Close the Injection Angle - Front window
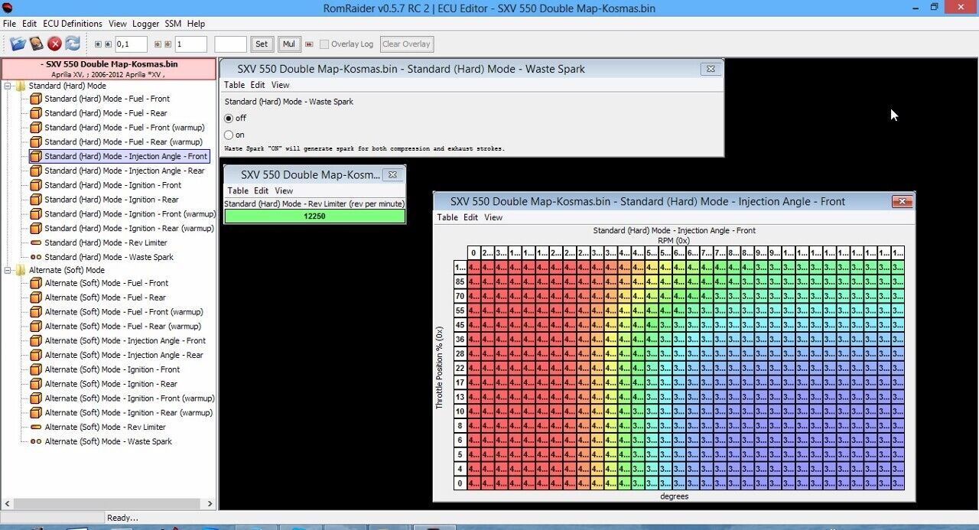This screenshot has width=979, height=530. (x=902, y=201)
